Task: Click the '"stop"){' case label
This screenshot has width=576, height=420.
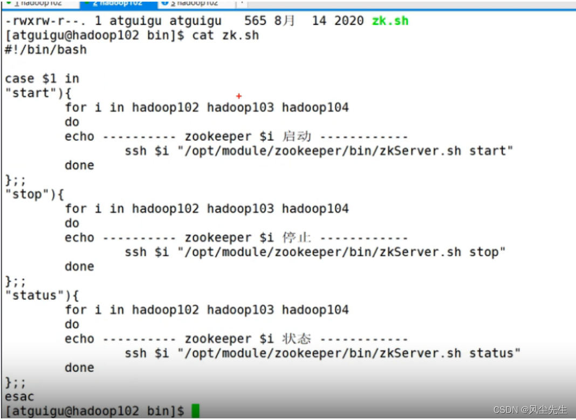Action: pos(35,194)
